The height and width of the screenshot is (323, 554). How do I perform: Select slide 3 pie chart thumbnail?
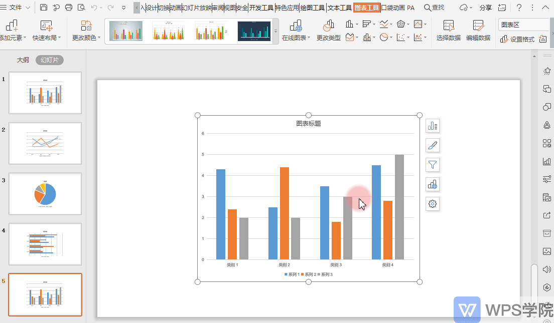point(45,194)
